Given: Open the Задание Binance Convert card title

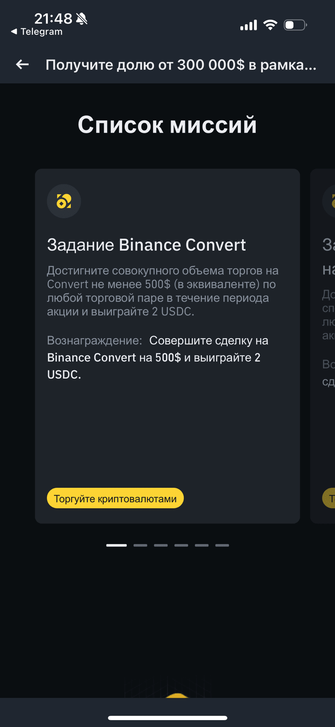Looking at the screenshot, I should [146, 245].
